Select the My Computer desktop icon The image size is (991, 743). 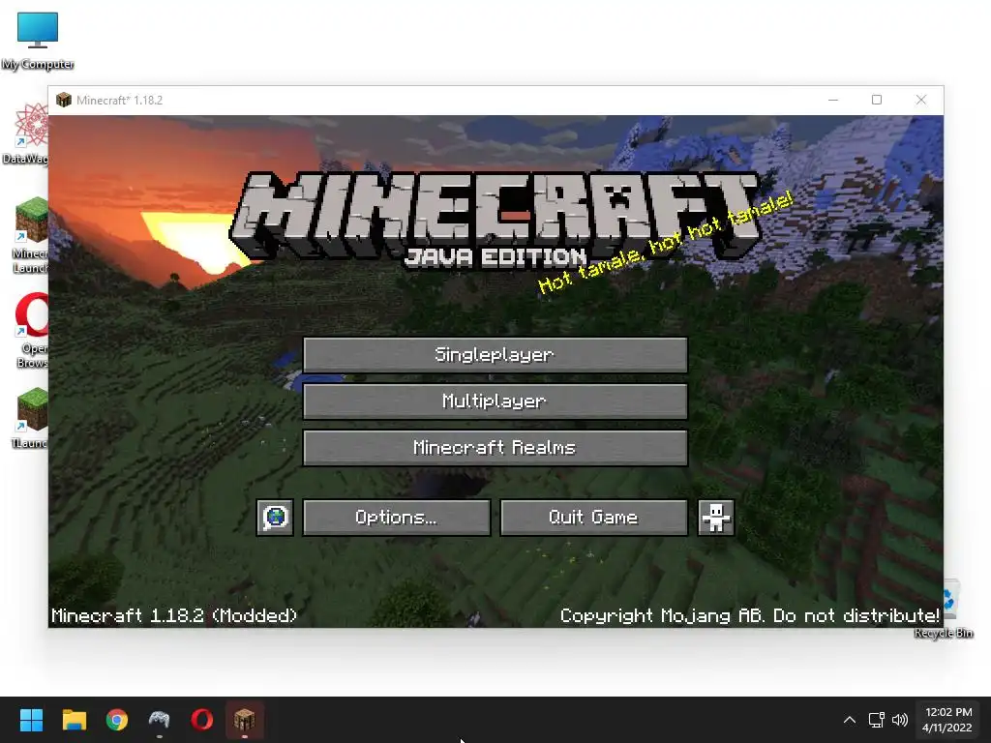[38, 41]
